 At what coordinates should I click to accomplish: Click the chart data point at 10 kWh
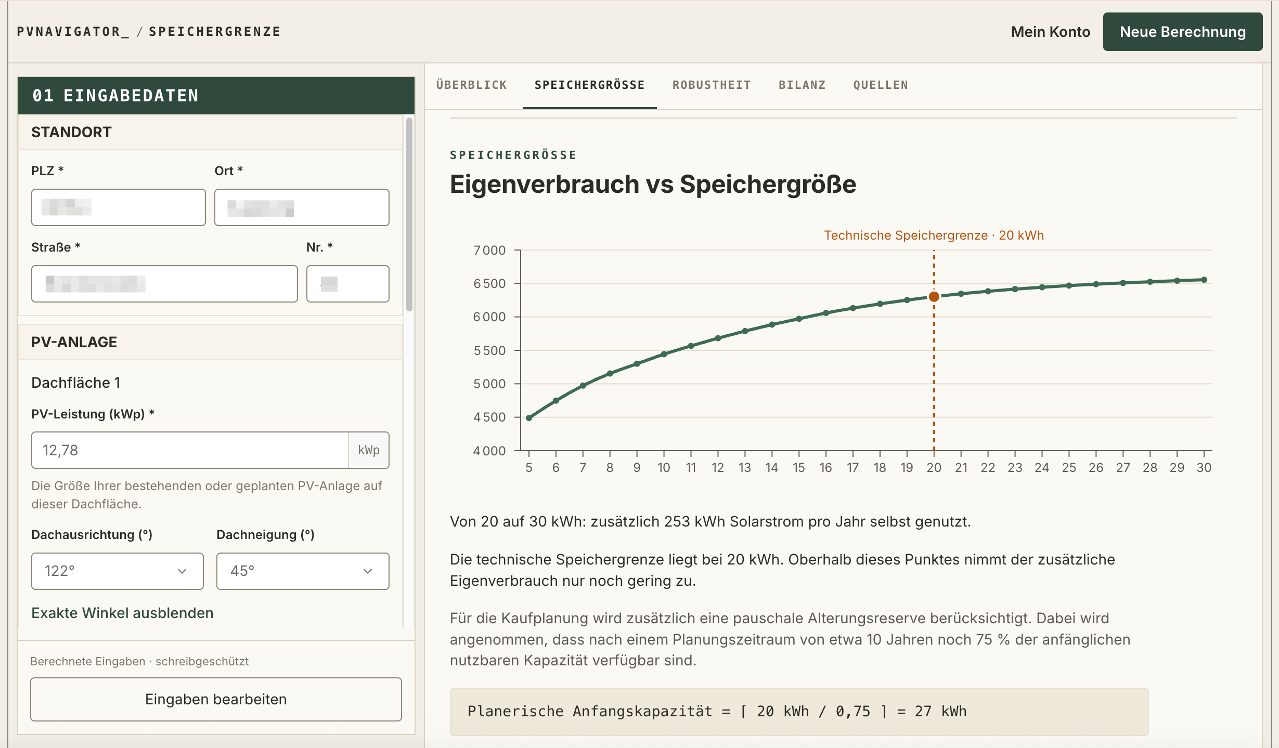[664, 355]
